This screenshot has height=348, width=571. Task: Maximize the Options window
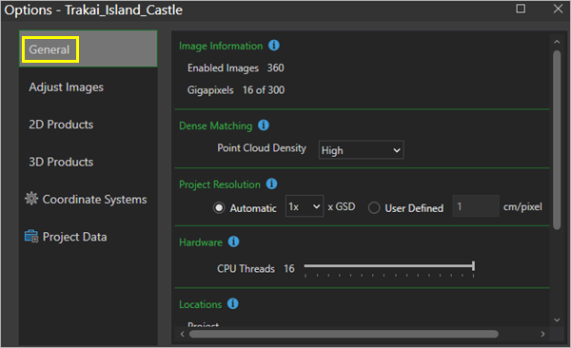521,9
